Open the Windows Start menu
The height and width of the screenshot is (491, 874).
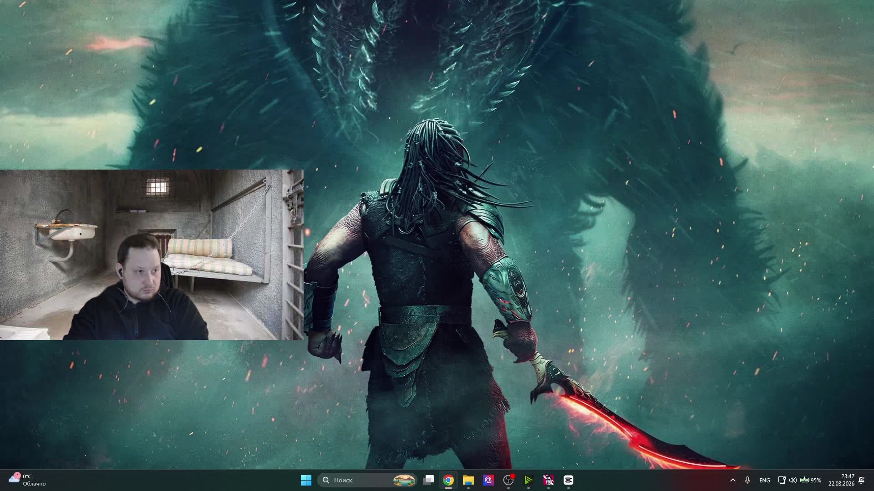click(x=306, y=480)
